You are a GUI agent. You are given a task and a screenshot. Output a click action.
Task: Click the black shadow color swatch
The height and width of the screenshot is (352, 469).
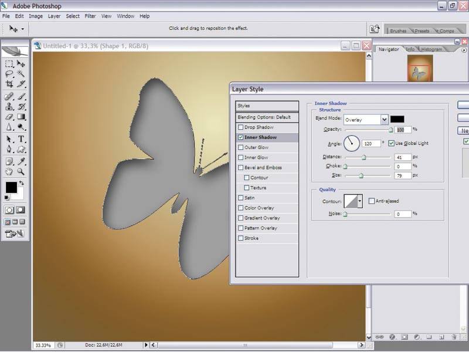click(397, 119)
